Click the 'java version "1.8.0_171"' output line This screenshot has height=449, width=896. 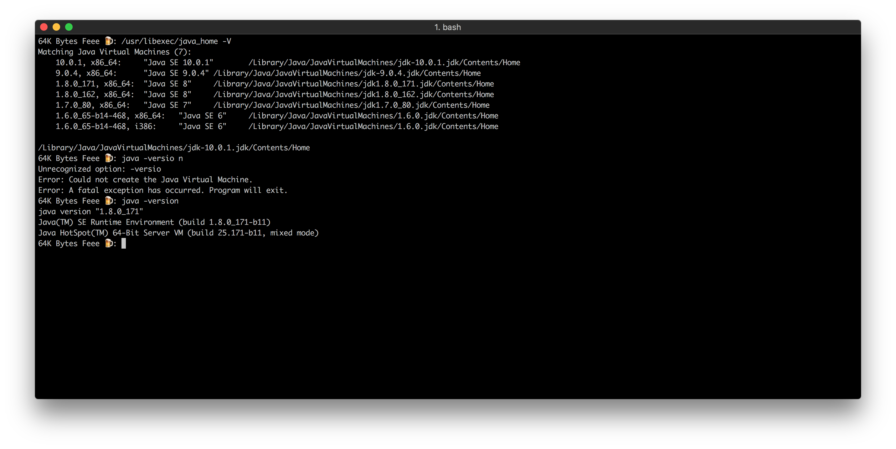point(90,211)
